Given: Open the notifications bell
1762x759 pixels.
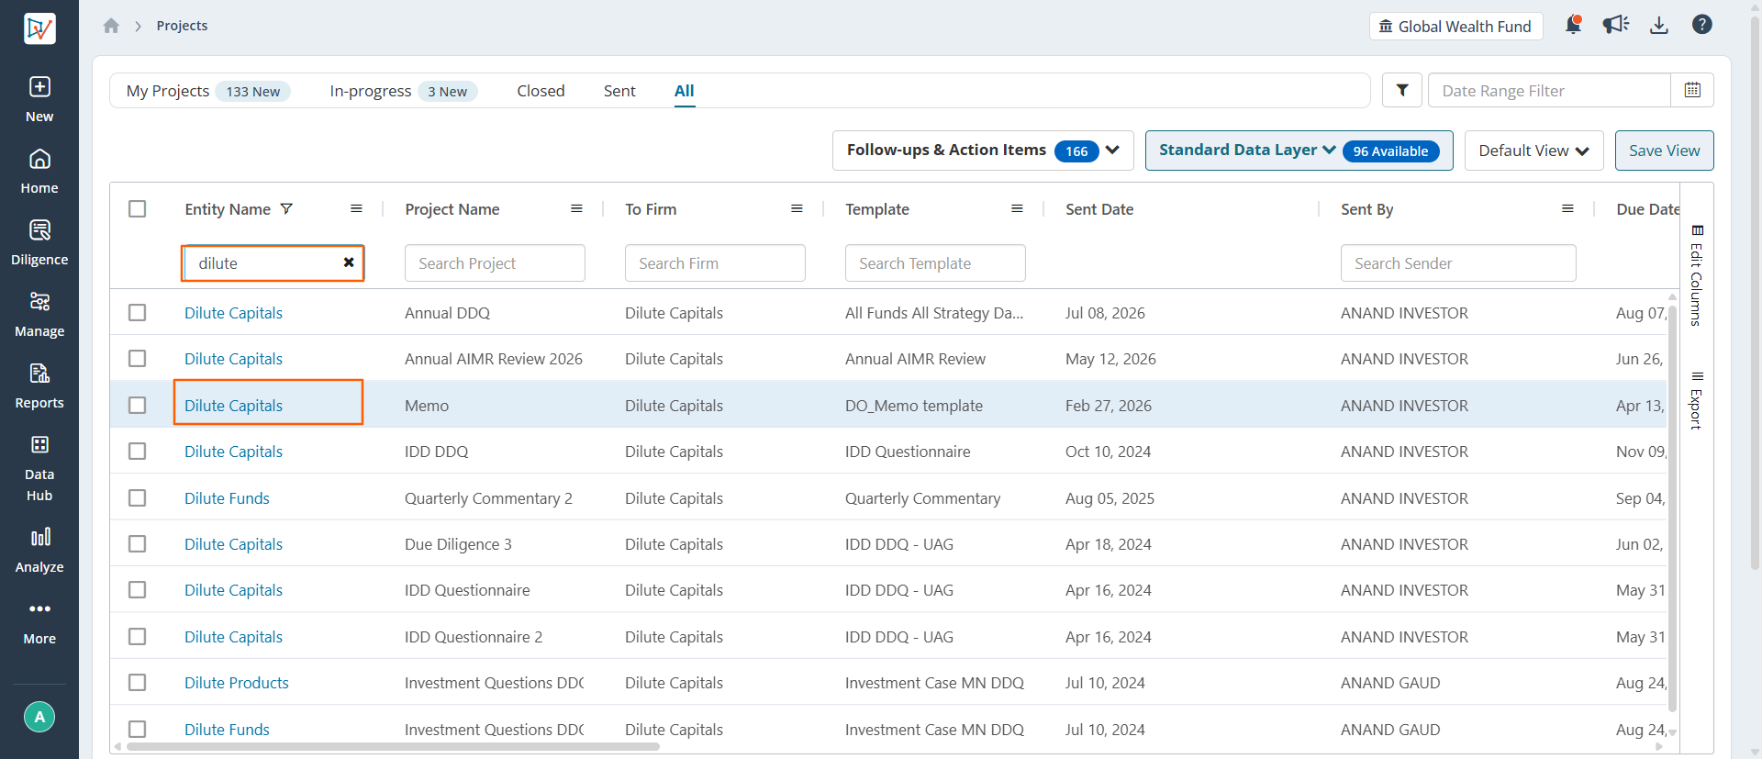Looking at the screenshot, I should click(x=1573, y=25).
